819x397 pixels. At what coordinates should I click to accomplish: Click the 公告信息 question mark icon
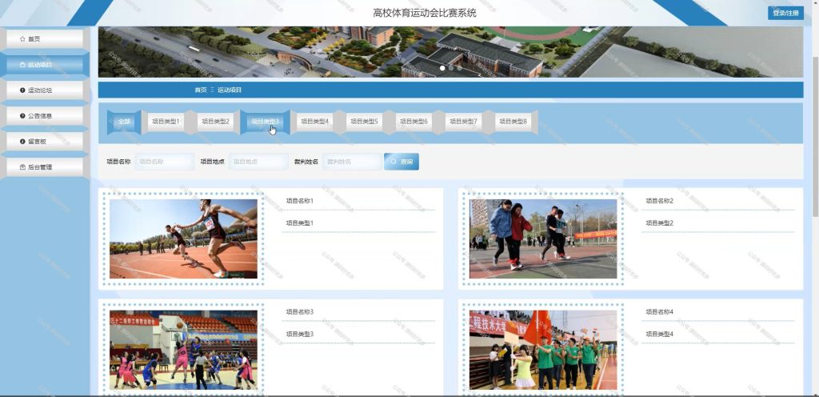[x=22, y=116]
